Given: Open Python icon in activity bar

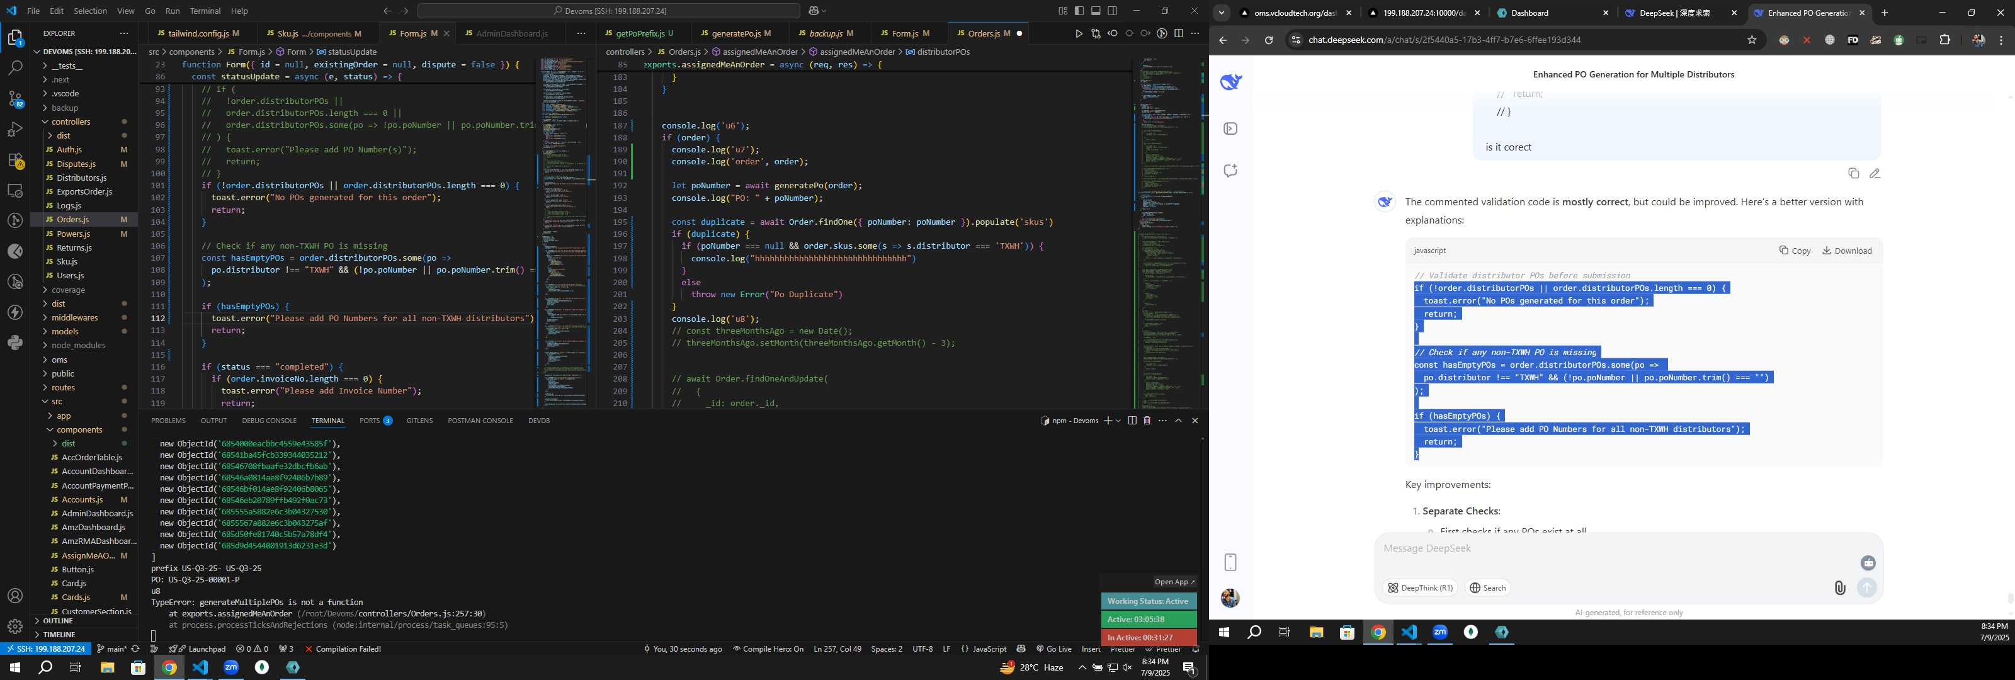Looking at the screenshot, I should click(15, 343).
